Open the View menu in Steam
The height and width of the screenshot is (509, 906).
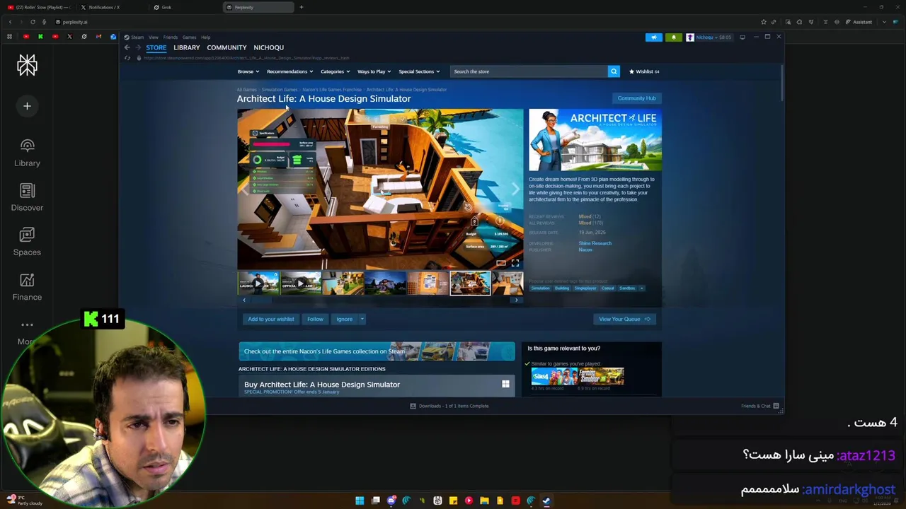[x=153, y=37]
